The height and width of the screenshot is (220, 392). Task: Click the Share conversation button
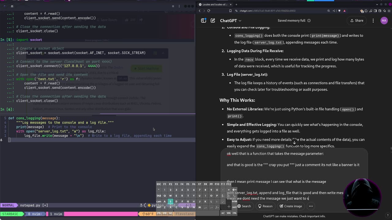pos(357,20)
